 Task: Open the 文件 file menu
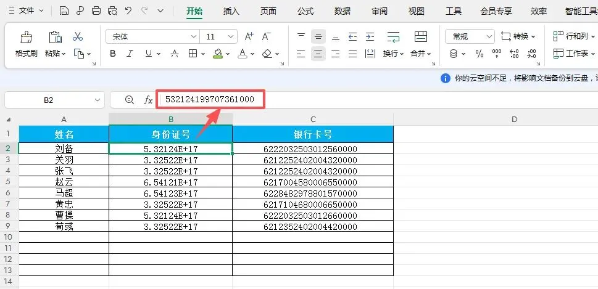(x=26, y=10)
